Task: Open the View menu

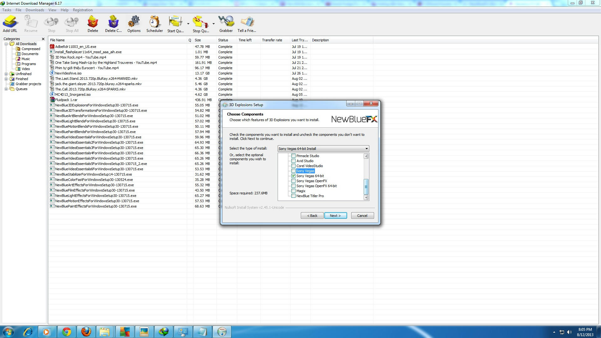Action: point(52,10)
